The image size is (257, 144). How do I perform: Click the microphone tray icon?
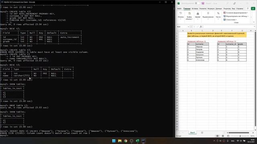tap(228, 141)
